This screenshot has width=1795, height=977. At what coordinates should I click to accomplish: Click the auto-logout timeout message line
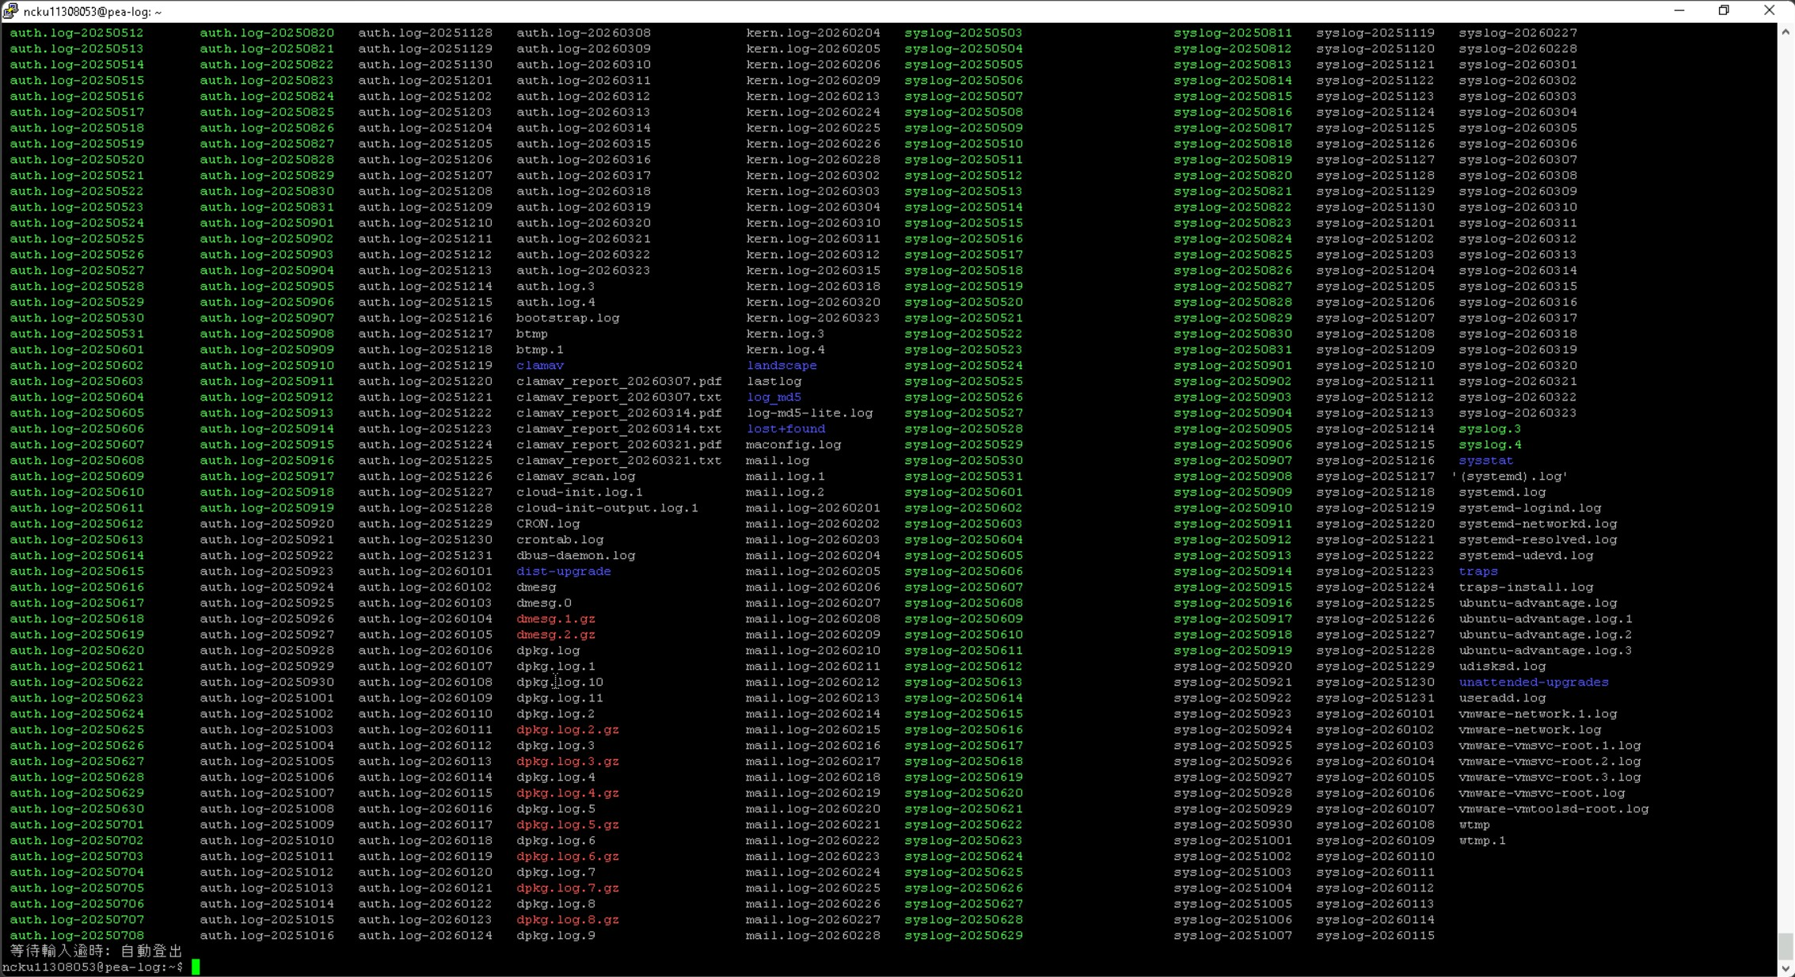click(x=96, y=951)
